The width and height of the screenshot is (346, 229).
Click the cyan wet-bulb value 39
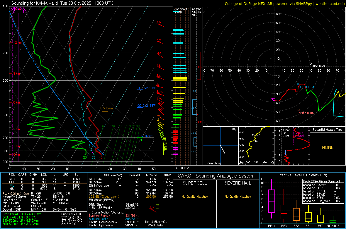(93, 157)
